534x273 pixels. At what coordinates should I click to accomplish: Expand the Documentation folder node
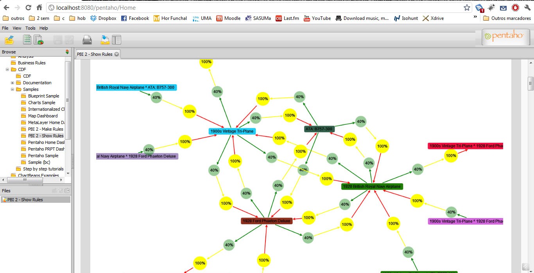[x=13, y=83]
